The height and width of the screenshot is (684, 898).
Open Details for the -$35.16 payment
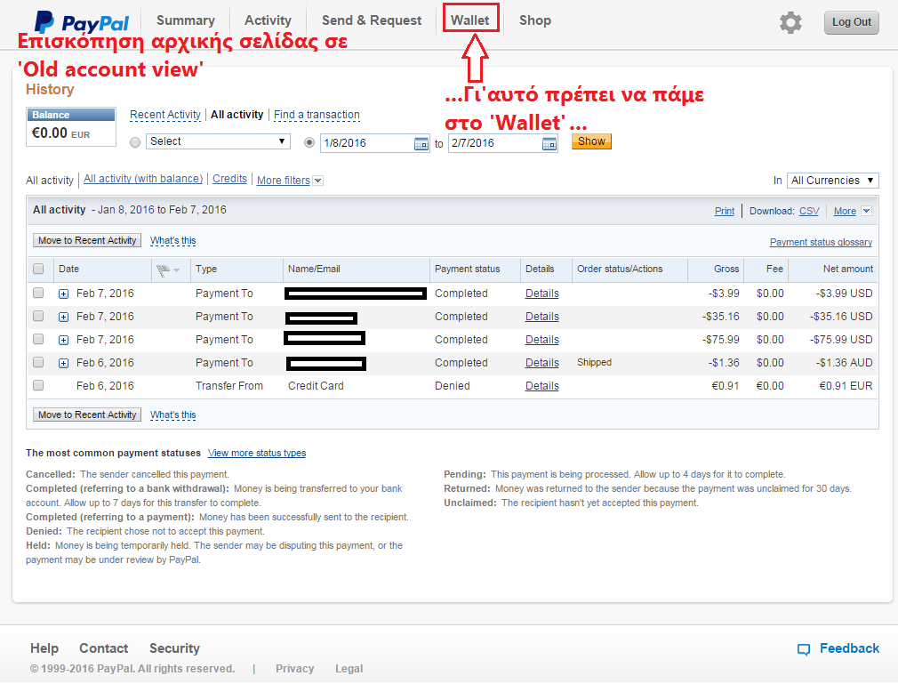point(541,317)
